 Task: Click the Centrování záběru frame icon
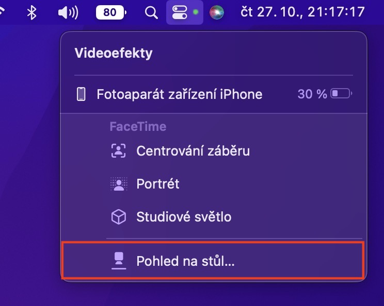(119, 151)
